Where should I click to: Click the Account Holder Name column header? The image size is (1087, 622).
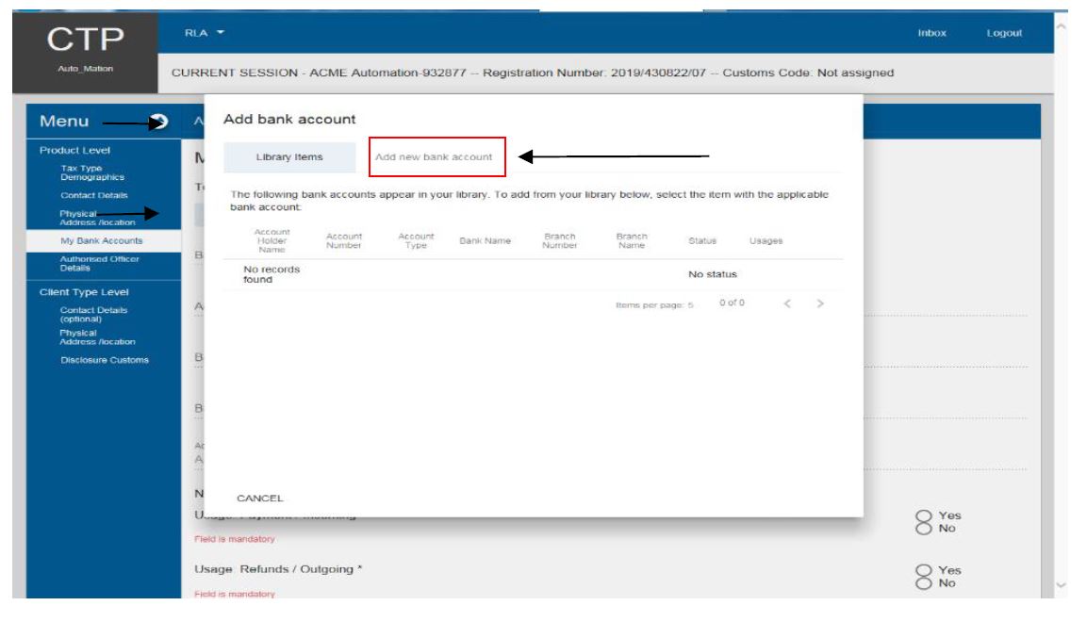pyautogui.click(x=272, y=240)
